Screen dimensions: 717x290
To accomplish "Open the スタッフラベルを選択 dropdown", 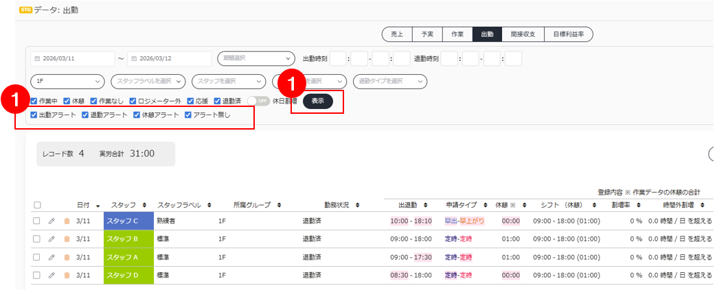I will point(148,81).
